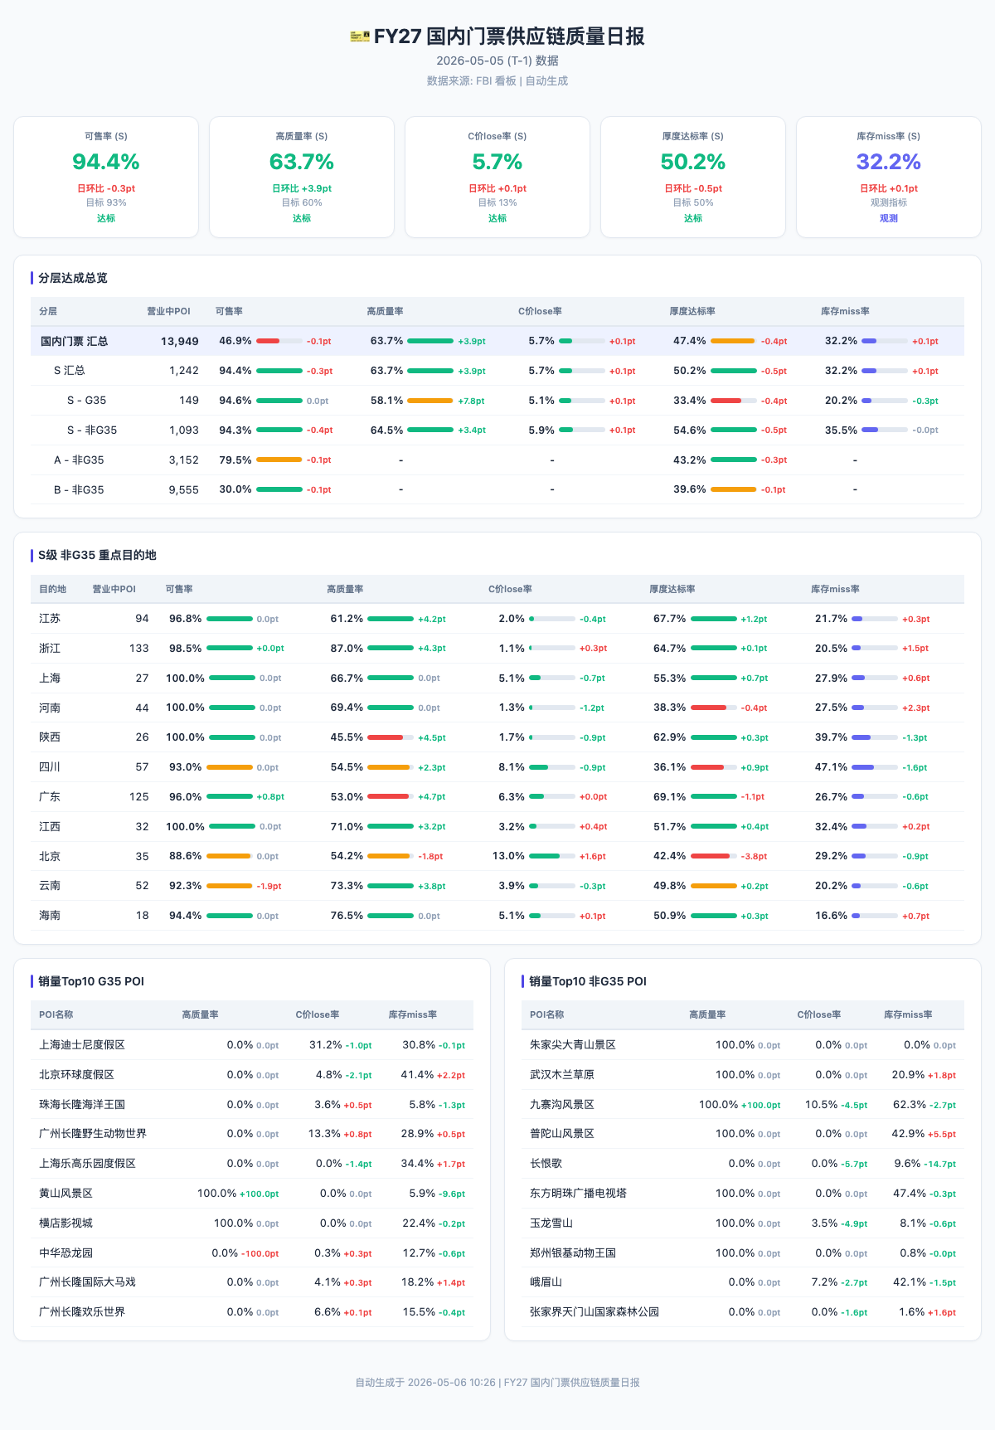Image resolution: width=995 pixels, height=1430 pixels.
Task: Click the 50.2% value in 厚度达标率 (S) card
Action: (693, 162)
